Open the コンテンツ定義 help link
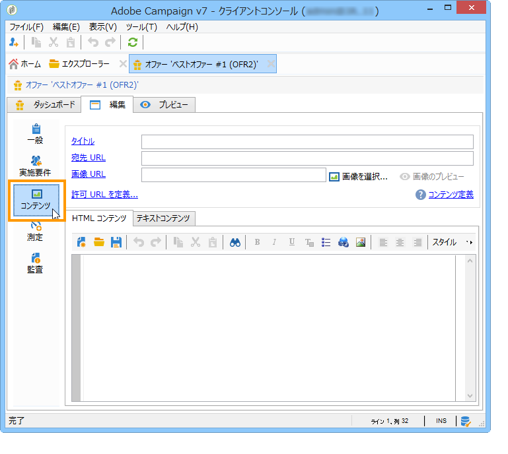 click(x=451, y=195)
